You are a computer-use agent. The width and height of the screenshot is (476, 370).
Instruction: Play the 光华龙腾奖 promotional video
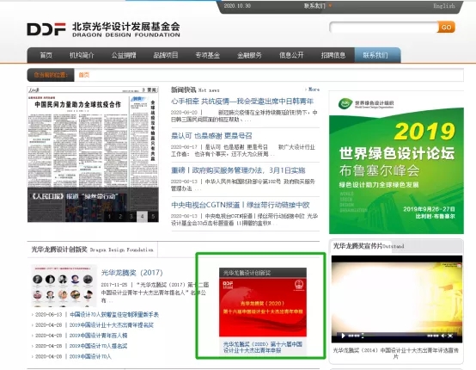point(343,336)
